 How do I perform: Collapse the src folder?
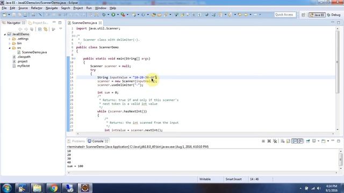click(10, 48)
